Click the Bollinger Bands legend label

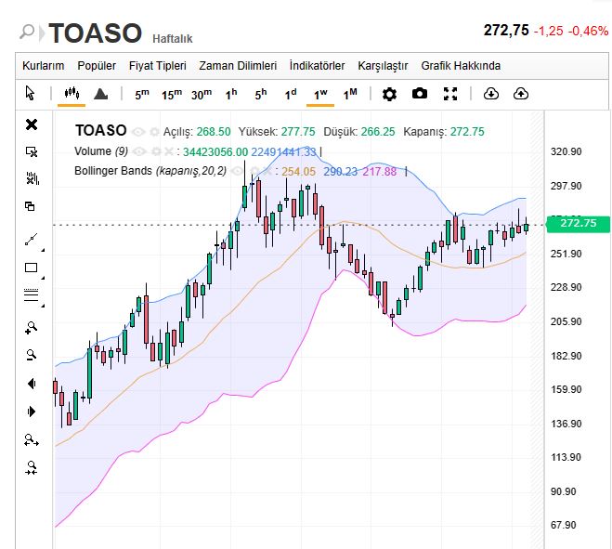click(x=150, y=171)
